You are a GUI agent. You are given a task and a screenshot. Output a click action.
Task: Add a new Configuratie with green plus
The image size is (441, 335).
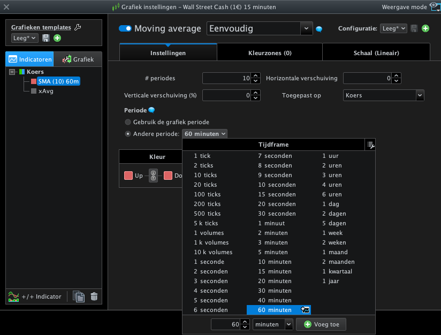[x=425, y=28]
